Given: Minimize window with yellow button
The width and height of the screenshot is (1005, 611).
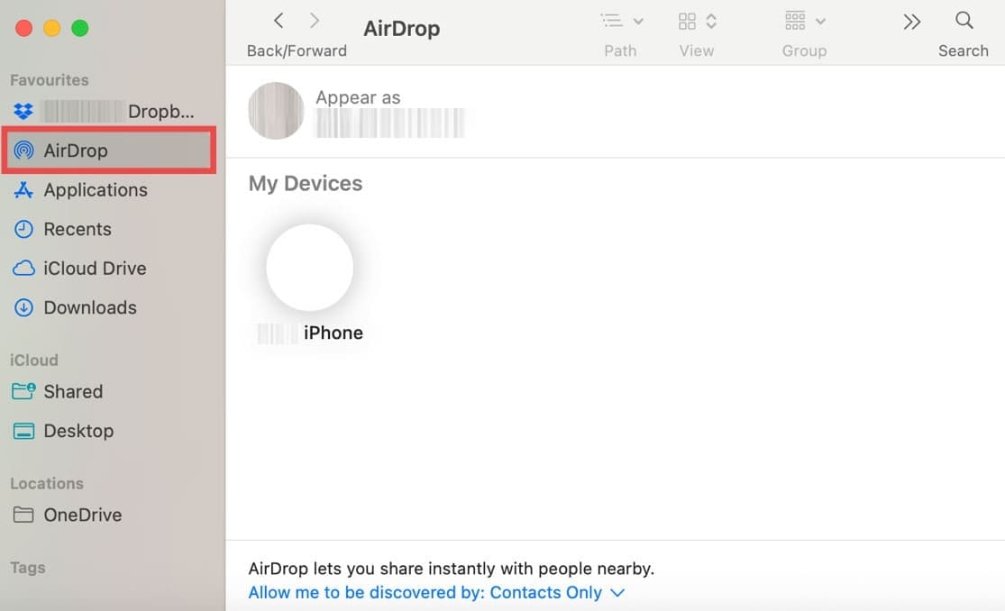Looking at the screenshot, I should tap(52, 28).
